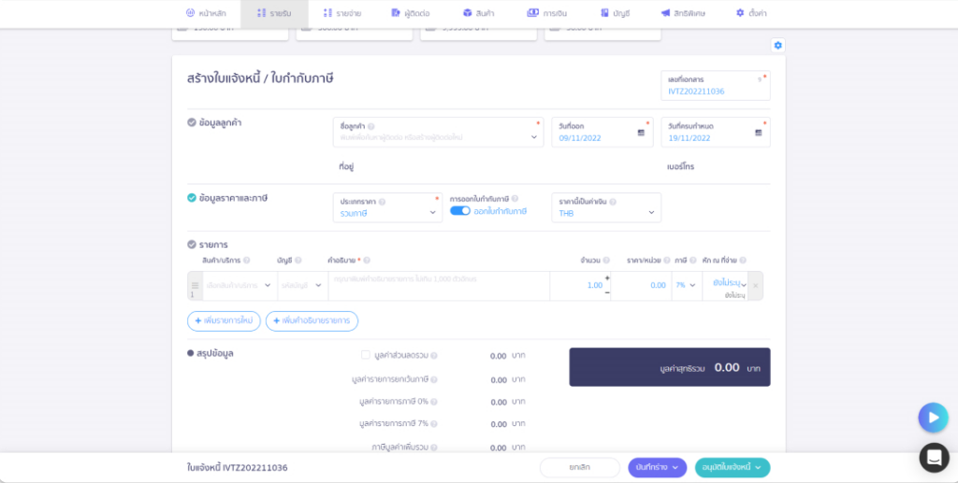Image resolution: width=958 pixels, height=483 pixels.
Task: Open the ประเภทราคา price type dropdown
Action: coord(387,208)
